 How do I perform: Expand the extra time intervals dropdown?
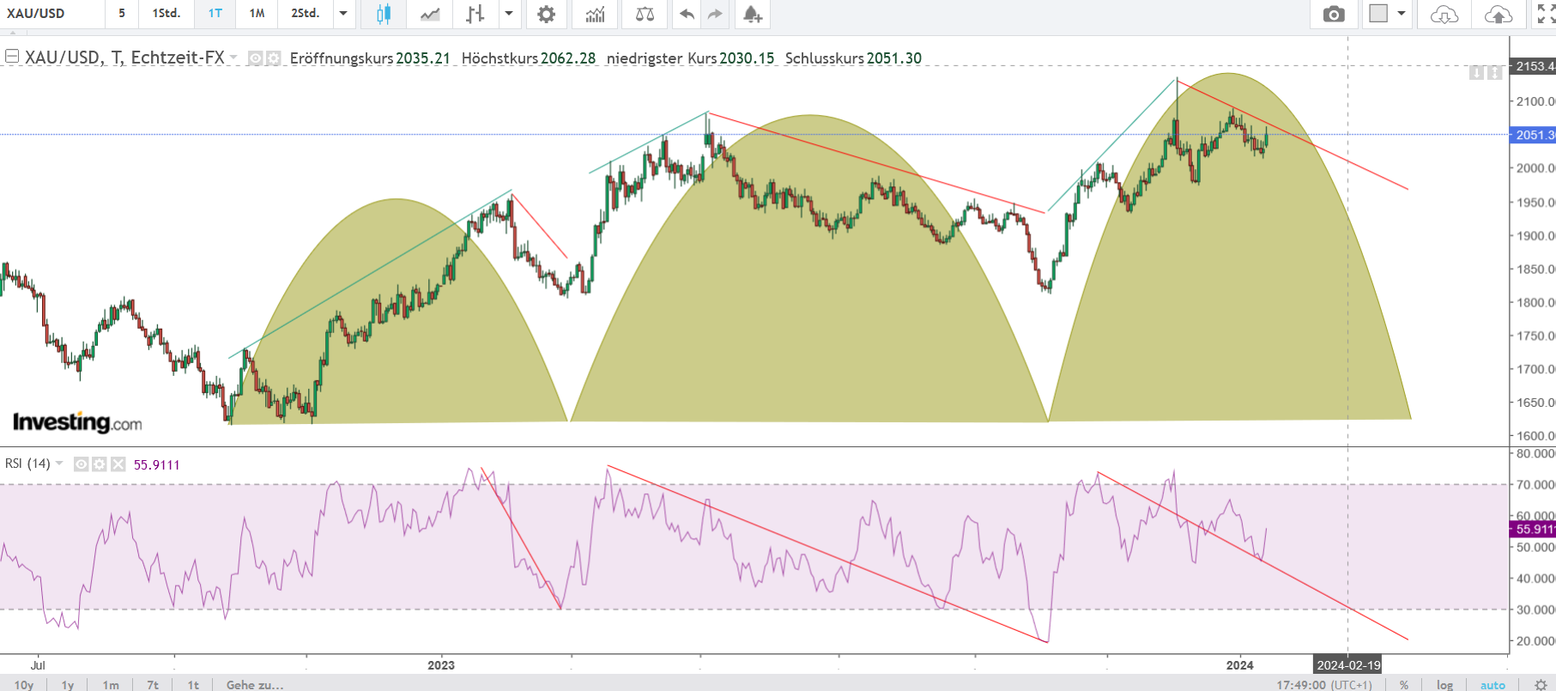343,14
